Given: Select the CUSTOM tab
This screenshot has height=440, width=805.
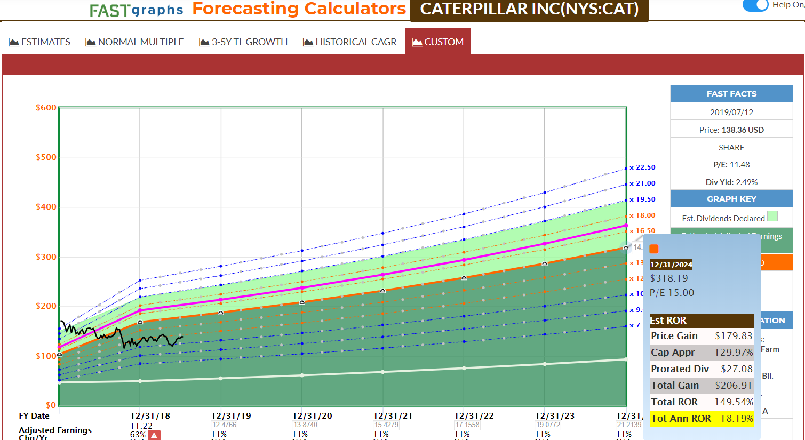Looking at the screenshot, I should [438, 42].
